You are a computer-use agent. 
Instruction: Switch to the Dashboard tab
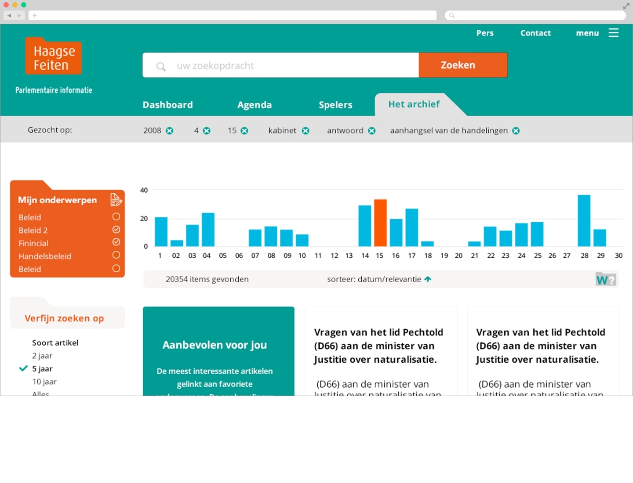point(167,105)
